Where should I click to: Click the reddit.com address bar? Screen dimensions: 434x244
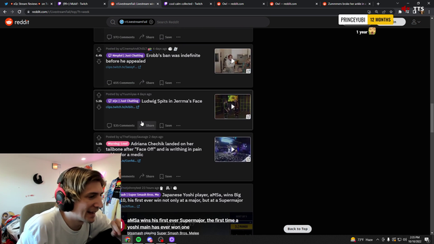194,12
